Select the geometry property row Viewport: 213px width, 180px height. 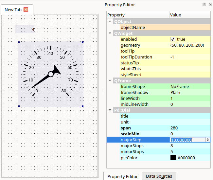tap(165, 45)
